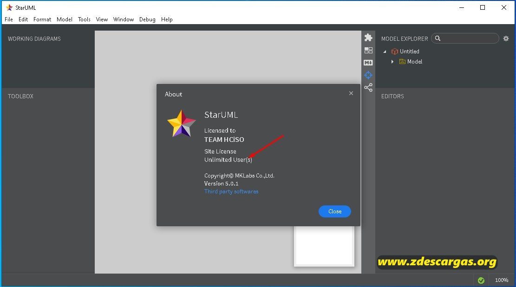Minimize the StarUML window
This screenshot has width=516, height=287.
tap(462, 7)
